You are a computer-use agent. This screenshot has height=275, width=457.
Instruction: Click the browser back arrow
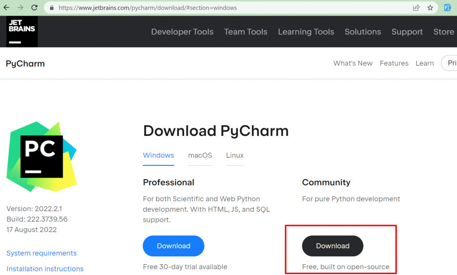(6, 8)
